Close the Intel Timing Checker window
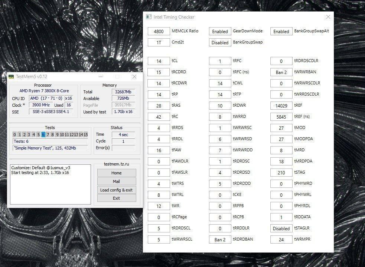This screenshot has height=267, width=365. 328,17
